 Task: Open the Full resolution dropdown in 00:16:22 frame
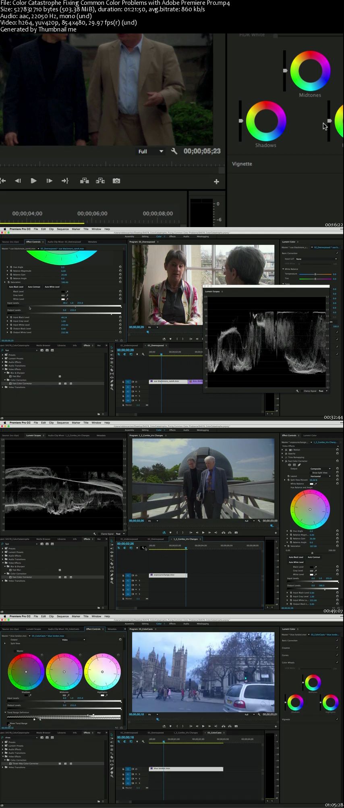pos(151,151)
